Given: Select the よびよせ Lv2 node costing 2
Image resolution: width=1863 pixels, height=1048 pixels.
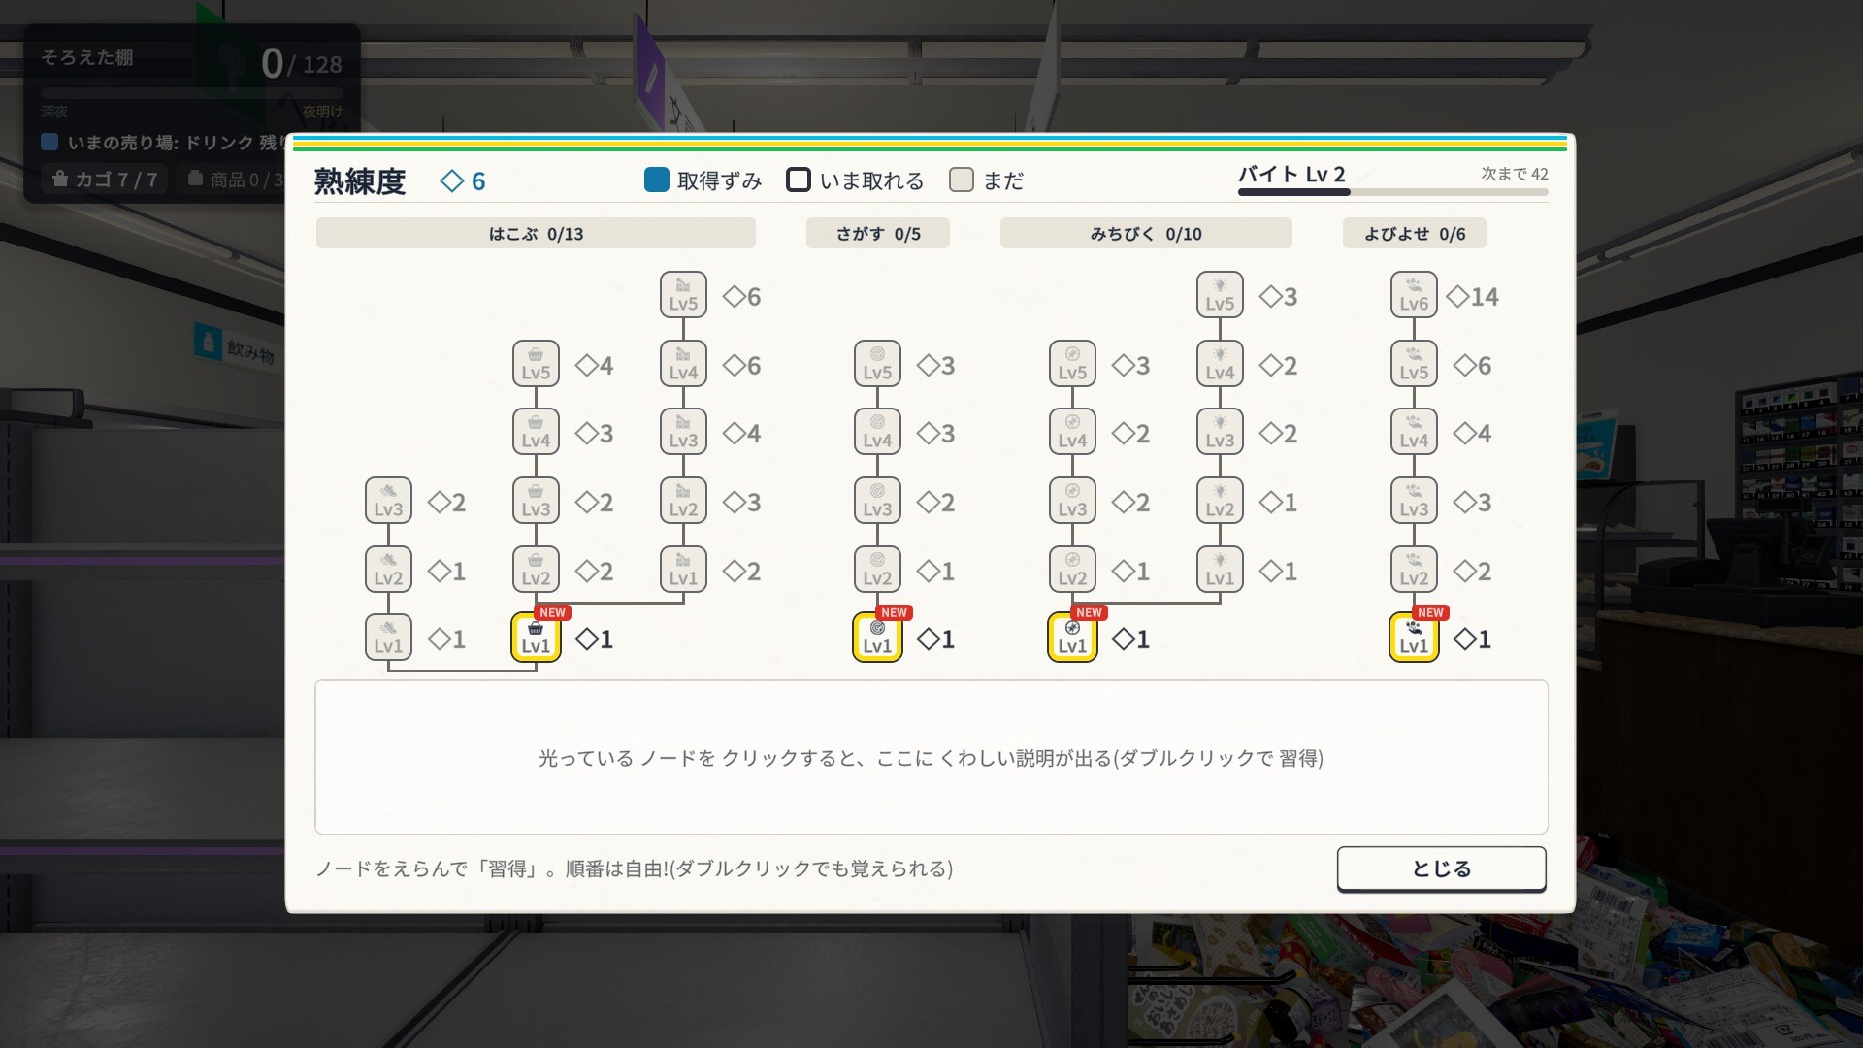Looking at the screenshot, I should (x=1414, y=570).
